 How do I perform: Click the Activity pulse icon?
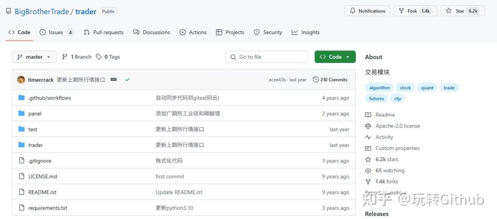368,137
